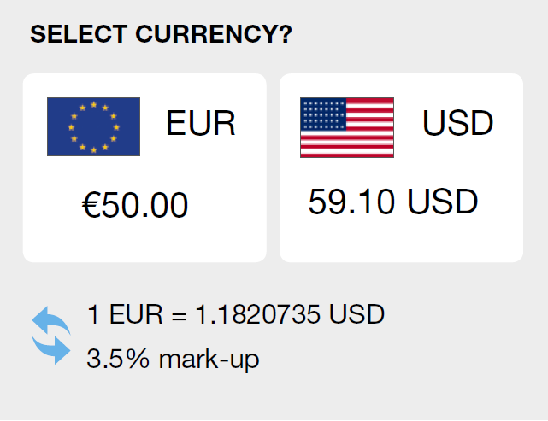Pick the €50.00 amount

coord(135,206)
